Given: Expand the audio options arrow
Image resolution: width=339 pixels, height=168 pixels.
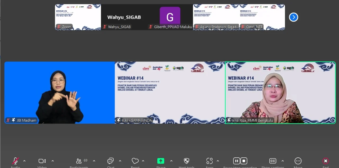Looking at the screenshot, I should [x=24, y=161].
